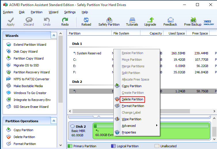The width and height of the screenshot is (217, 149).
Task: Click the Used Space column header
Action: coord(175,33)
